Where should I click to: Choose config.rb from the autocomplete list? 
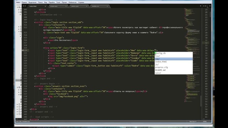point(173,53)
